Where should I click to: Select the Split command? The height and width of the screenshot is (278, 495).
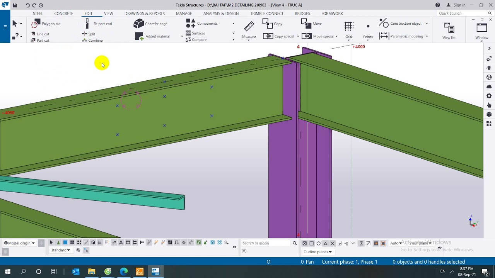point(89,34)
